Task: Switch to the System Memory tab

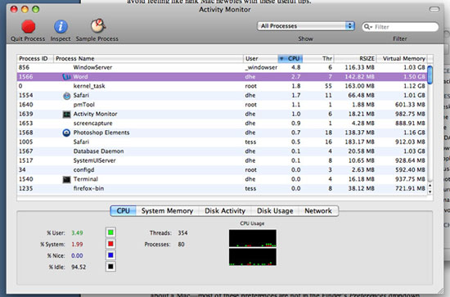Action: coord(167,211)
